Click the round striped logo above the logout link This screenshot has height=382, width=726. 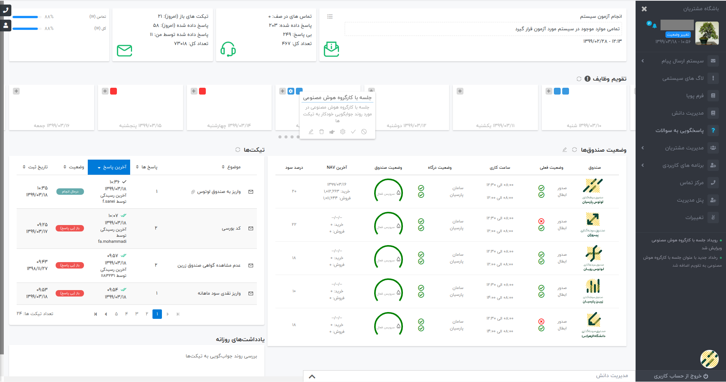[709, 359]
